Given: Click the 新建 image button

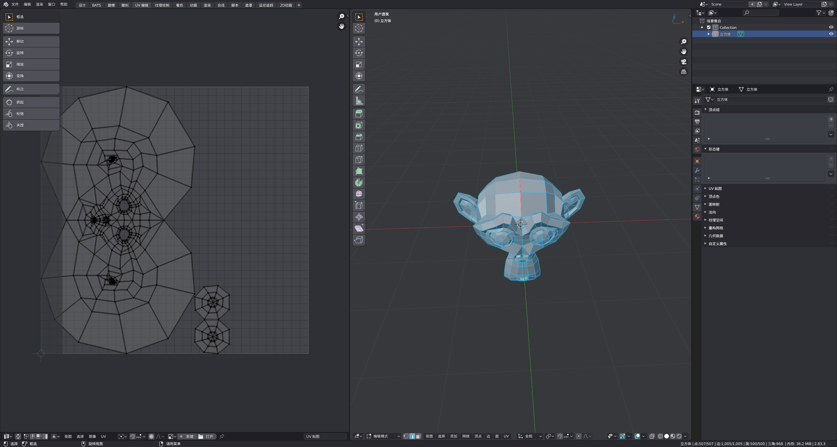Looking at the screenshot, I should point(187,436).
